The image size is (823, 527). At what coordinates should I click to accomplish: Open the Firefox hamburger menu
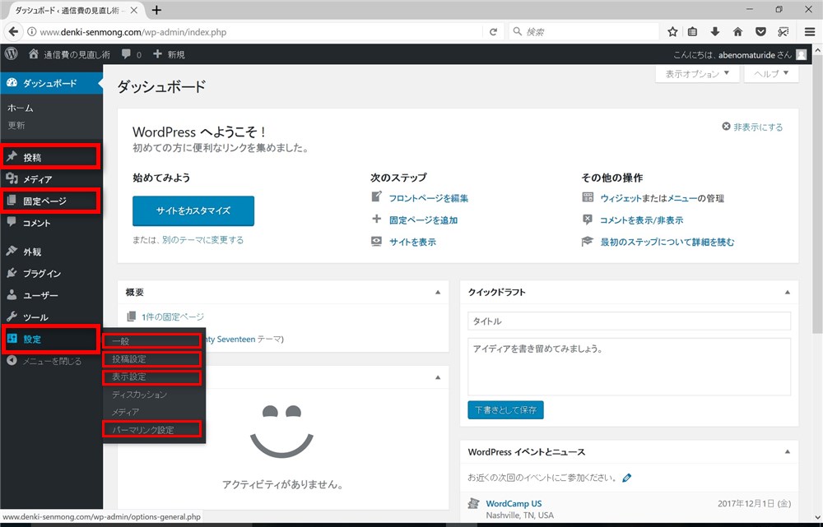click(x=807, y=32)
